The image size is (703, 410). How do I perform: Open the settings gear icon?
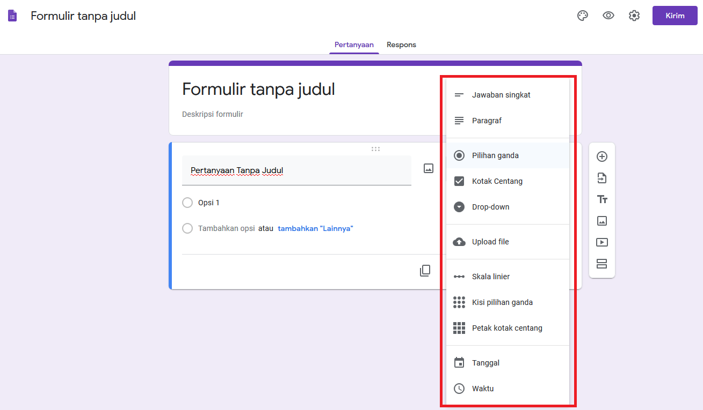[634, 16]
